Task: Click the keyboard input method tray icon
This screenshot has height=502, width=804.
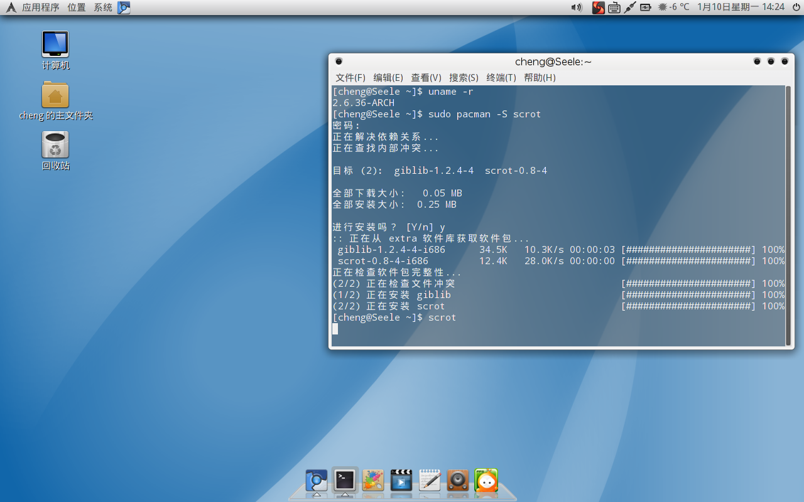Action: [614, 8]
